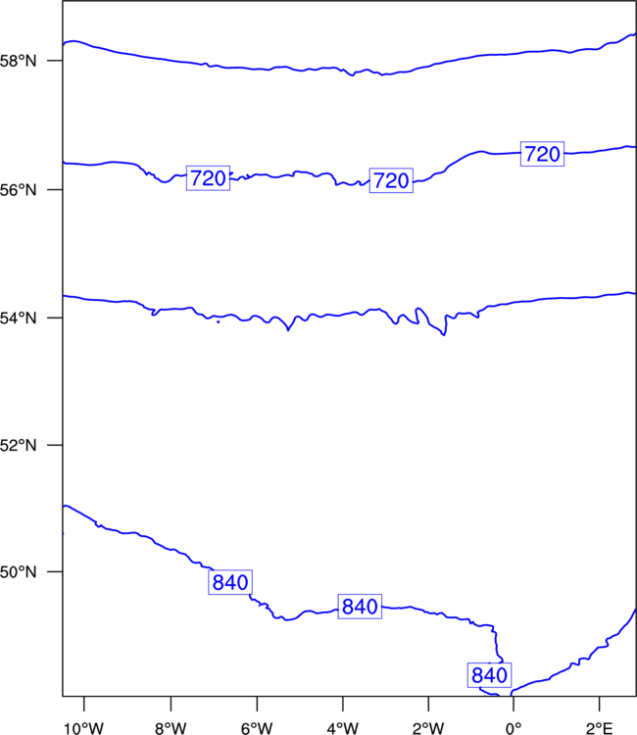This screenshot has height=735, width=637.
Task: Select the easternmost 840 contour label
Action: (x=489, y=675)
